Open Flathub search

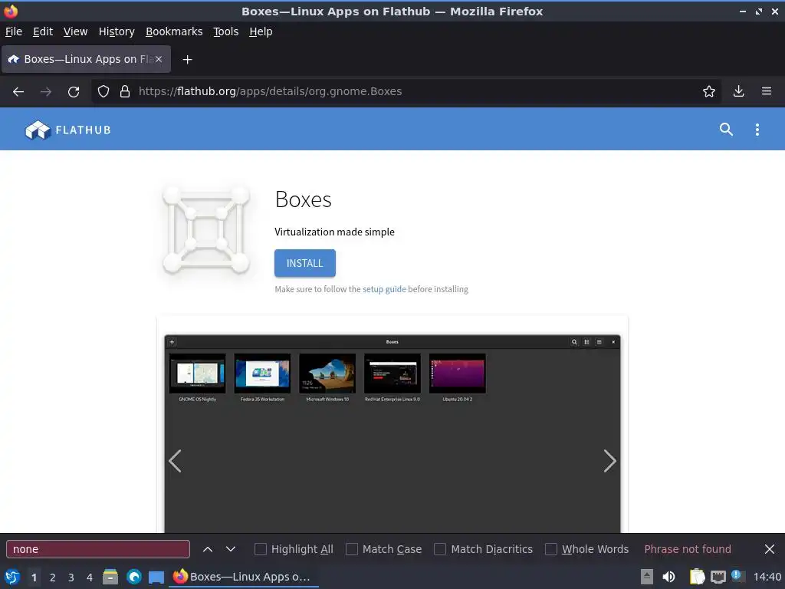pyautogui.click(x=726, y=130)
